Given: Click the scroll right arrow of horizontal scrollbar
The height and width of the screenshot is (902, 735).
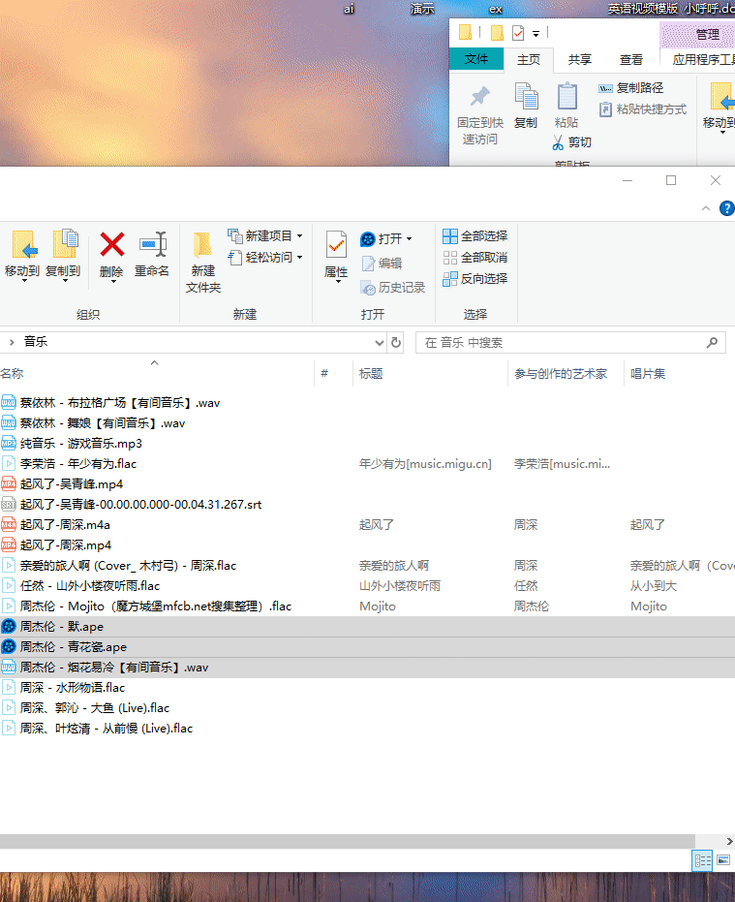Looking at the screenshot, I should tap(729, 842).
